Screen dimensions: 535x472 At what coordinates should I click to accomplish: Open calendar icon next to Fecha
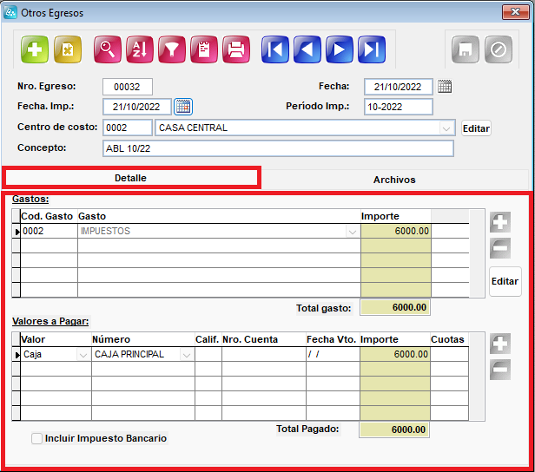(x=445, y=87)
